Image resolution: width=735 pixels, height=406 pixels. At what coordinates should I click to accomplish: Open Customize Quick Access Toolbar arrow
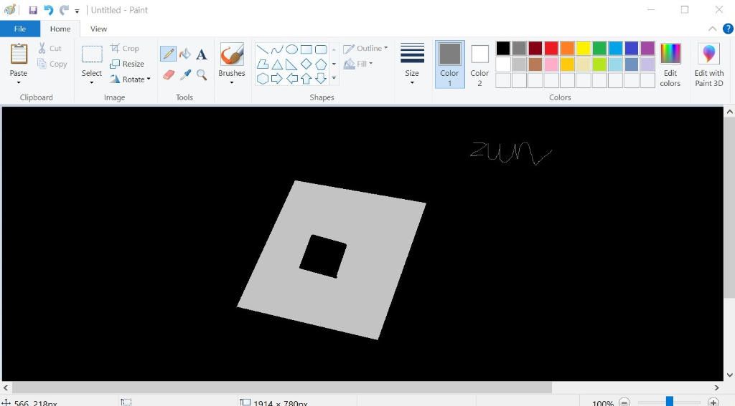[x=77, y=10]
